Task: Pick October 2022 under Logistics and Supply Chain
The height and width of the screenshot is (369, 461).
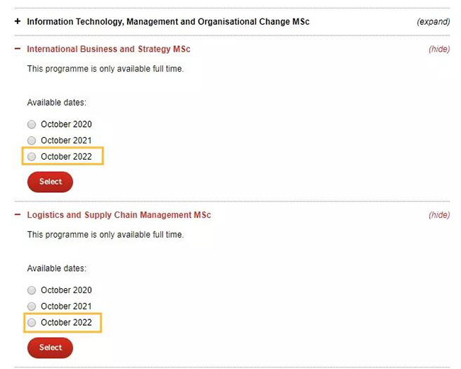Action: tap(32, 323)
